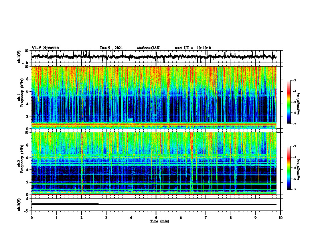
Task: Click the "6" kHz tick of ch.1 spectrogram
Action: 28,92
